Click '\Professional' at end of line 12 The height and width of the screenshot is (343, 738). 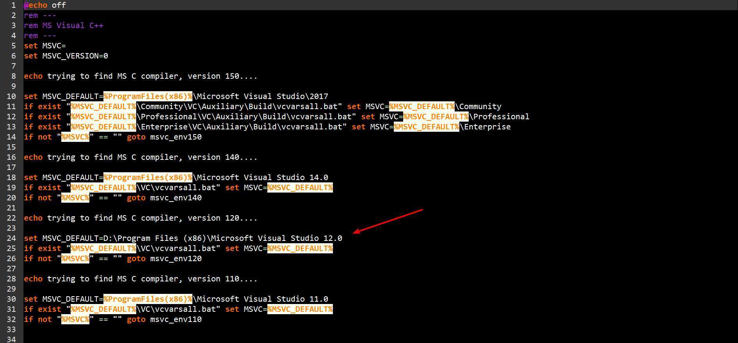click(x=499, y=117)
